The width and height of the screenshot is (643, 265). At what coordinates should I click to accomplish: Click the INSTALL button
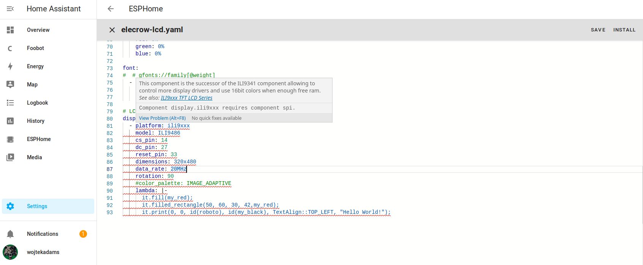coord(624,30)
